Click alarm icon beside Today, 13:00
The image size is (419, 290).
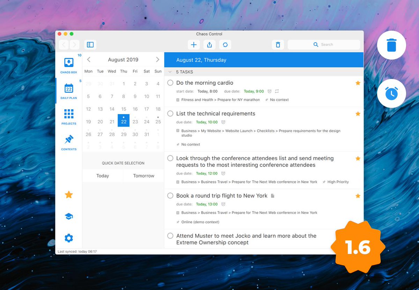pyautogui.click(x=223, y=204)
